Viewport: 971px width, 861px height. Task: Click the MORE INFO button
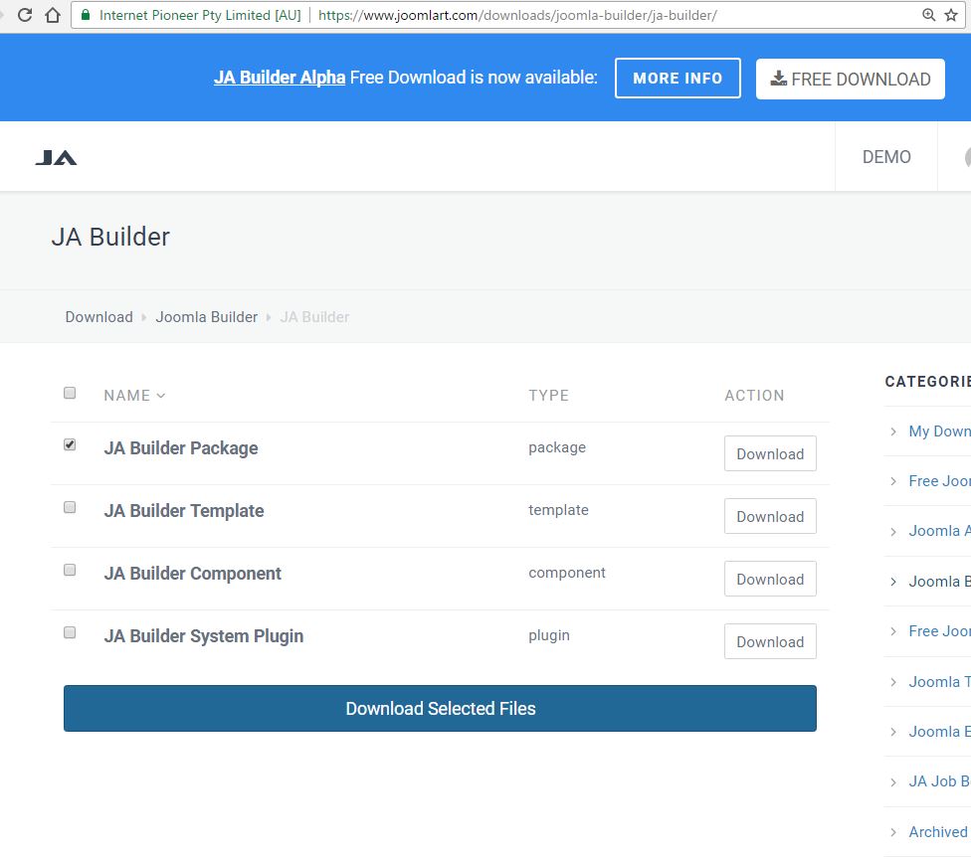click(678, 78)
